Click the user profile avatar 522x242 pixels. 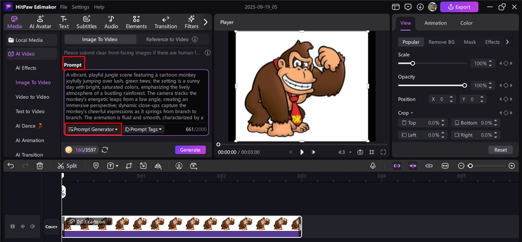pos(433,7)
